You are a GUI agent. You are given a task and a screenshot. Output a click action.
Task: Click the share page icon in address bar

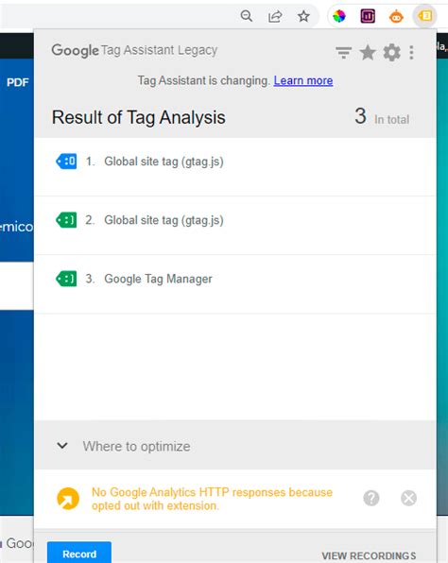275,16
